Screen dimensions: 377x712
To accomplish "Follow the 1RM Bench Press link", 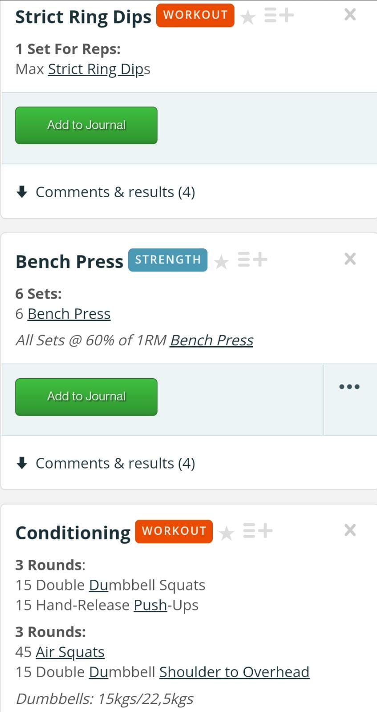I will click(x=211, y=340).
